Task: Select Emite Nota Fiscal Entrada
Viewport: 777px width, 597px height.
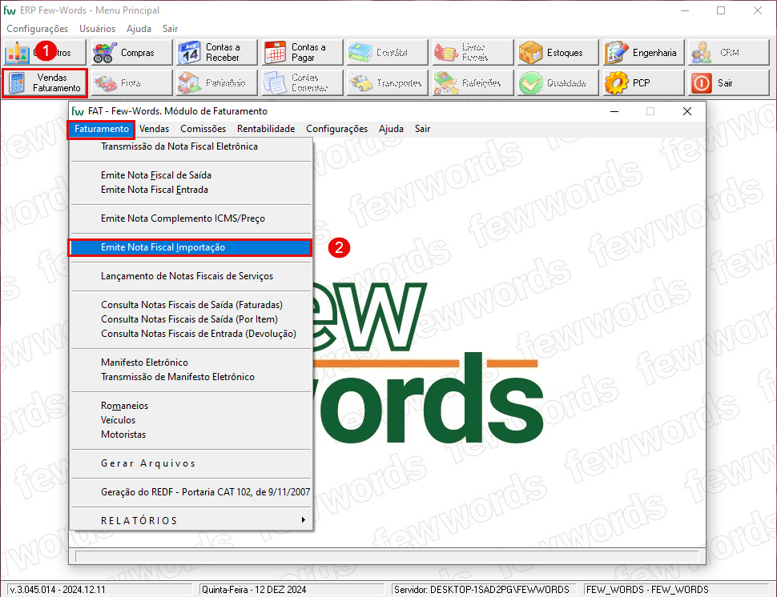Action: coord(191,190)
